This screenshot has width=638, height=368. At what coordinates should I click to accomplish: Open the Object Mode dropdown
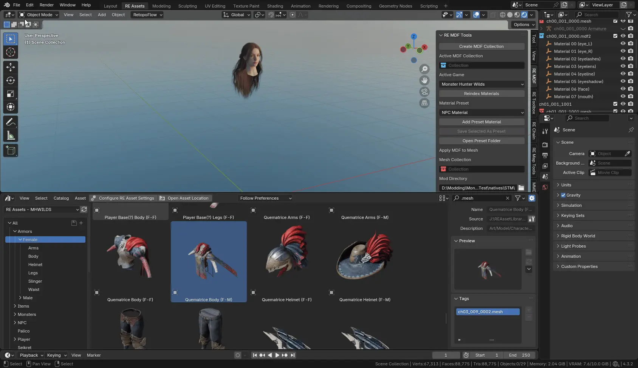[39, 15]
